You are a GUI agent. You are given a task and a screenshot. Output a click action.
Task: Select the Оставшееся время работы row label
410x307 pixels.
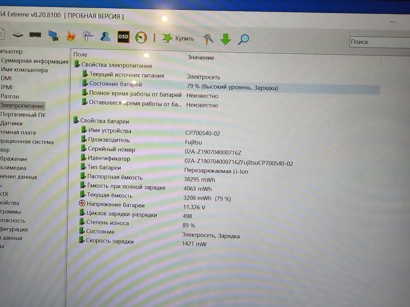pyautogui.click(x=135, y=103)
